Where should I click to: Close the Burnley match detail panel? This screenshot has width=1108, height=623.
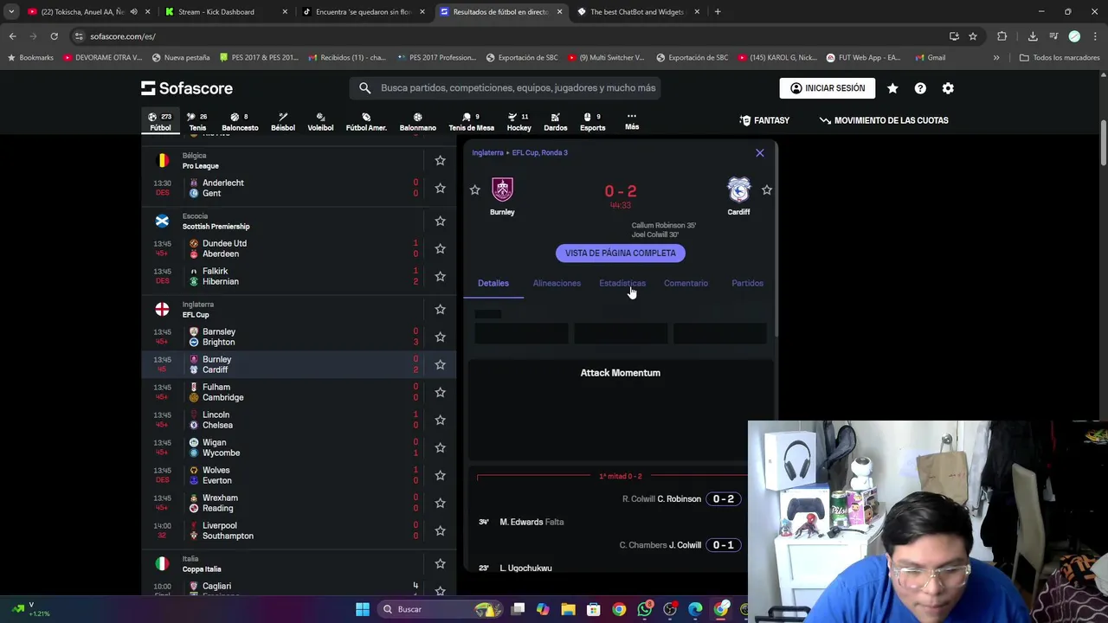(760, 153)
